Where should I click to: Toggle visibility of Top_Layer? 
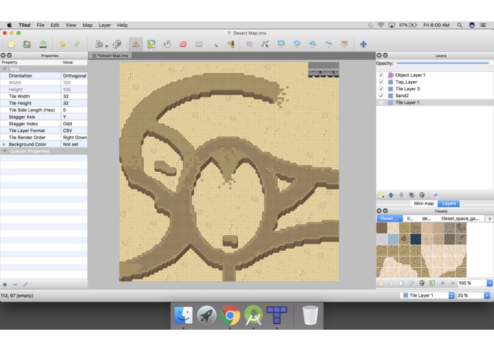(x=381, y=82)
